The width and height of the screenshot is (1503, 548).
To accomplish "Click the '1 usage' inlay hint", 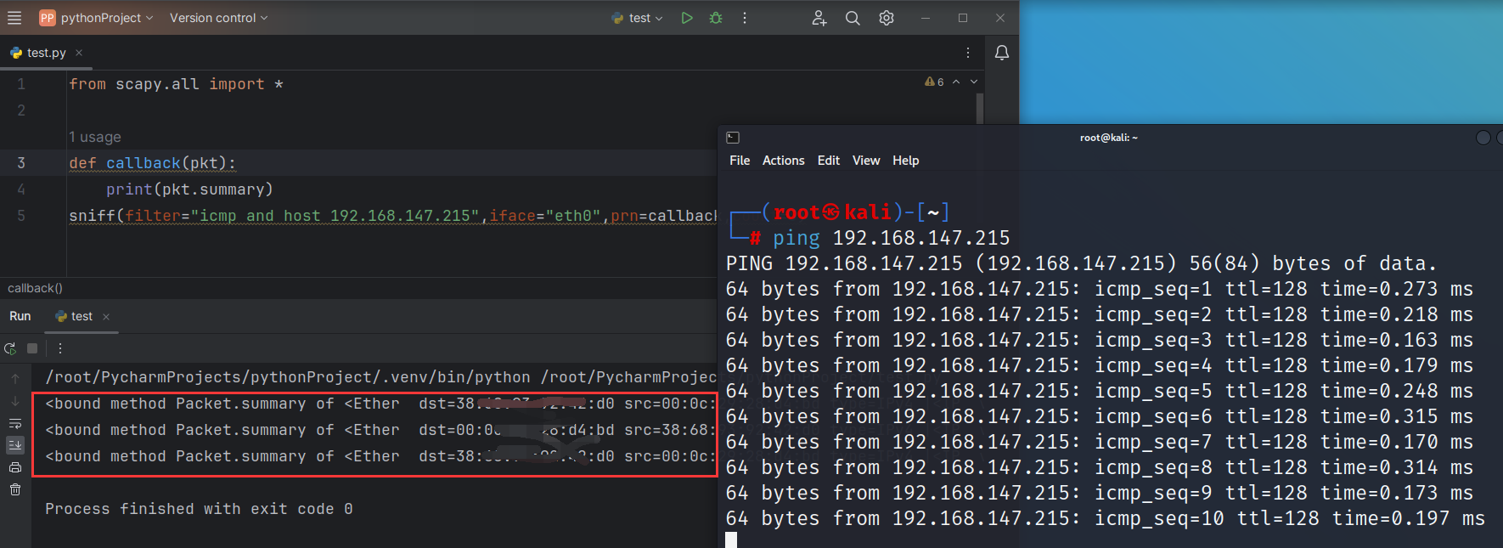I will pyautogui.click(x=95, y=137).
